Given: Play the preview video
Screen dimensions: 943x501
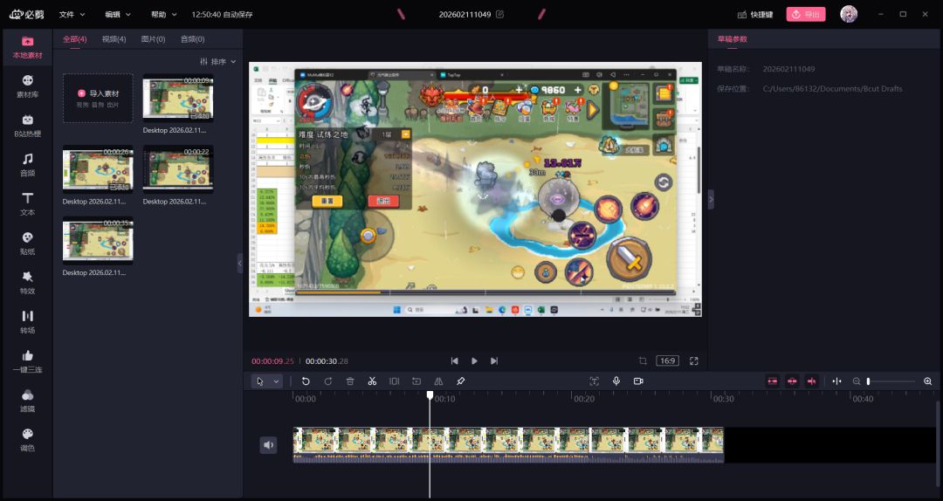Looking at the screenshot, I should click(x=474, y=360).
